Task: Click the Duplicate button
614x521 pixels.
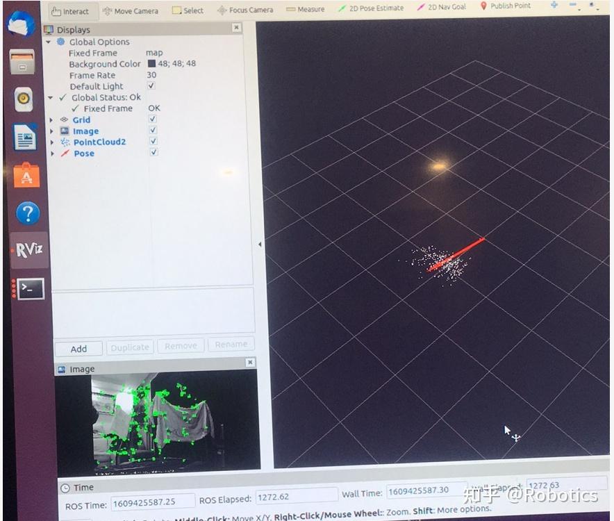Action: point(130,347)
